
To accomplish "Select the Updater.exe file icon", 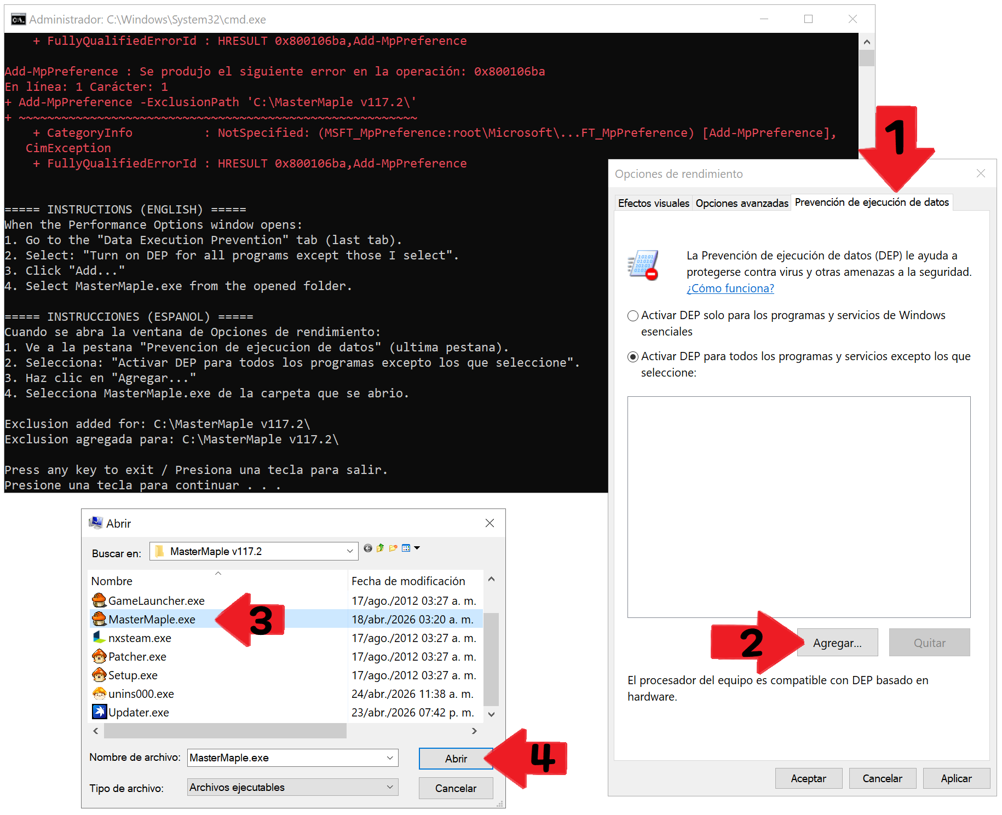I will click(x=99, y=712).
